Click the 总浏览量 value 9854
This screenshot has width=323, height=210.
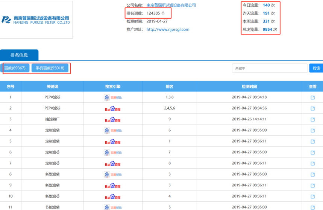click(x=267, y=29)
